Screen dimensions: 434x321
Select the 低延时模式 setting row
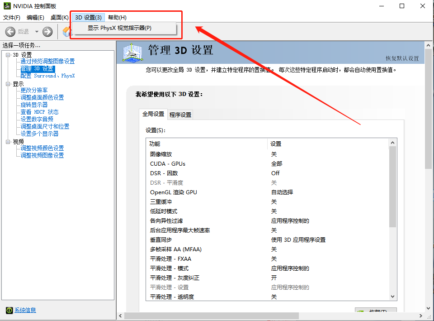[267, 211]
